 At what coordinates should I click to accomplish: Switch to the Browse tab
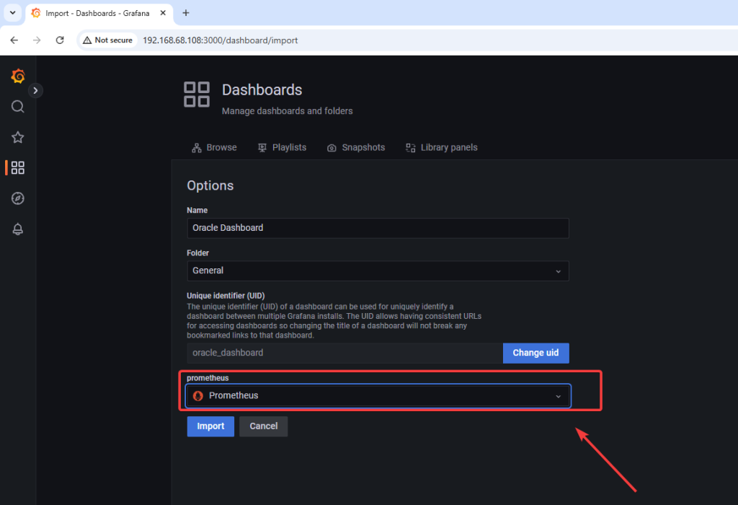[x=214, y=147]
